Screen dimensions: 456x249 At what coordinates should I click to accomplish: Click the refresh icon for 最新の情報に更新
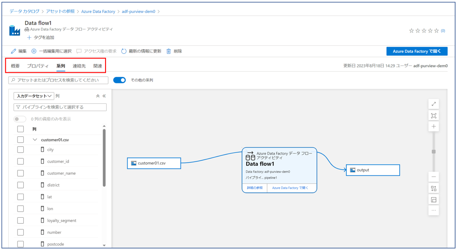pyautogui.click(x=124, y=51)
